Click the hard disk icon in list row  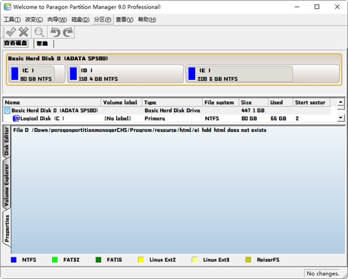pyautogui.click(x=8, y=110)
